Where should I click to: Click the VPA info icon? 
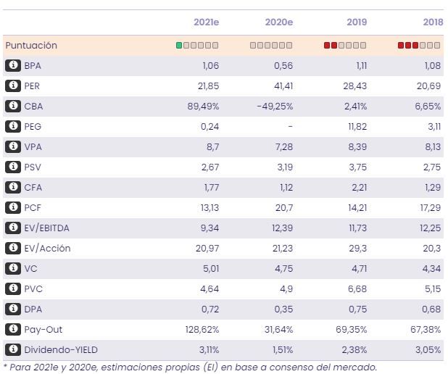12,146
